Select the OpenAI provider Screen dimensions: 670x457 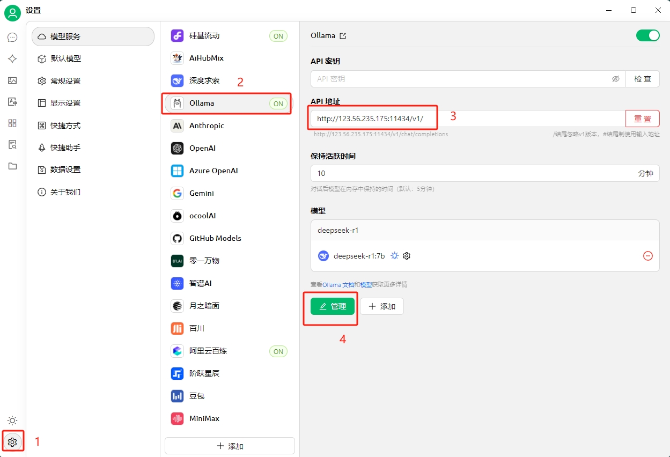click(229, 148)
